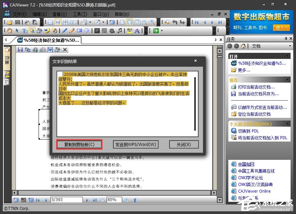Click the music note media icon
Image resolution: width=296 pixels, height=214 pixels.
pos(119,30)
